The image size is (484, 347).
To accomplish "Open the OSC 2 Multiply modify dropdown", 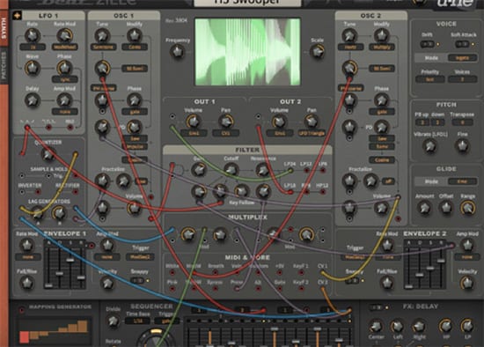I will (x=382, y=48).
